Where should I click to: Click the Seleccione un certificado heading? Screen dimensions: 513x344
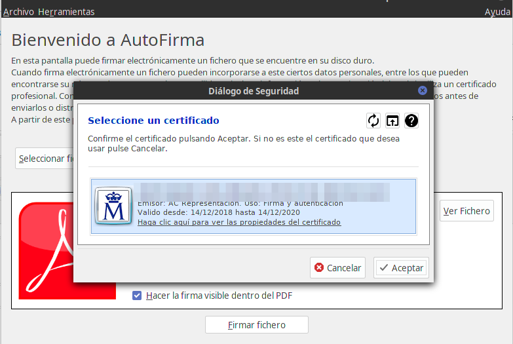click(x=153, y=121)
